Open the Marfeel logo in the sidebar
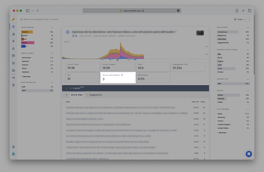This screenshot has height=172, width=264. point(13,19)
